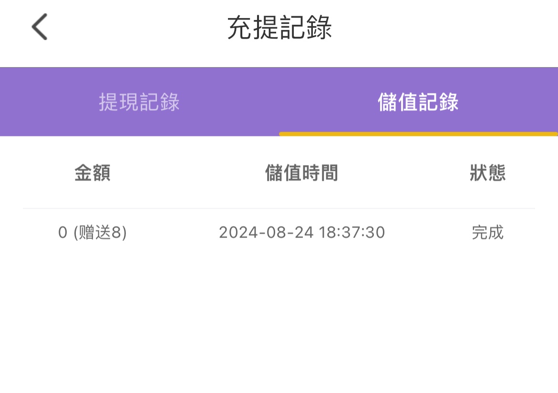Image resolution: width=558 pixels, height=393 pixels.
Task: Click the (贈送8) bonus text
Action: pyautogui.click(x=100, y=233)
